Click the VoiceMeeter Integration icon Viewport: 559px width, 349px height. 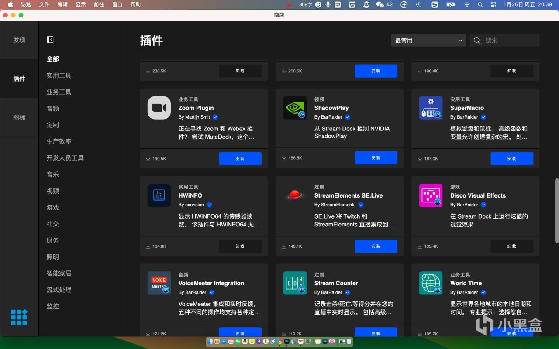pyautogui.click(x=159, y=283)
